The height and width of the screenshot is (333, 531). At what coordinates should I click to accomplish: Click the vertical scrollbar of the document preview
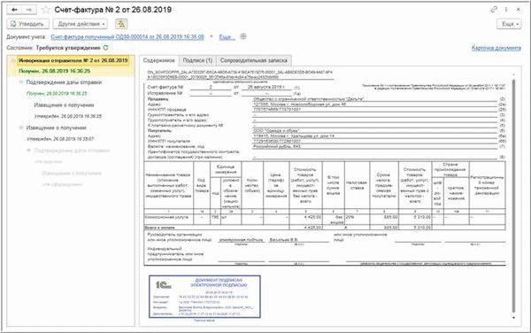(x=513, y=196)
